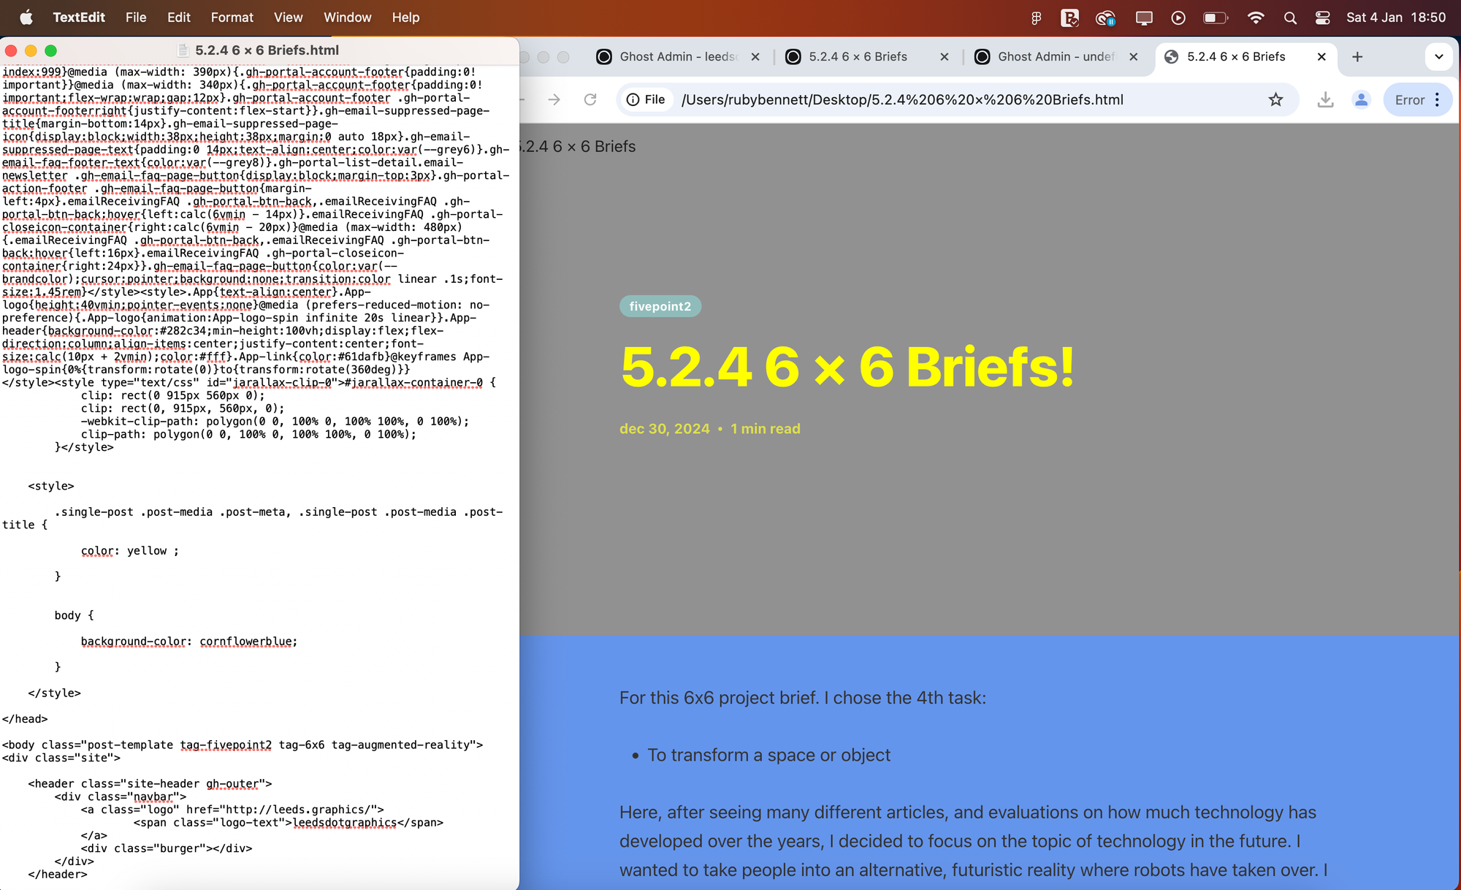Go forward with arrow icon

click(x=554, y=99)
